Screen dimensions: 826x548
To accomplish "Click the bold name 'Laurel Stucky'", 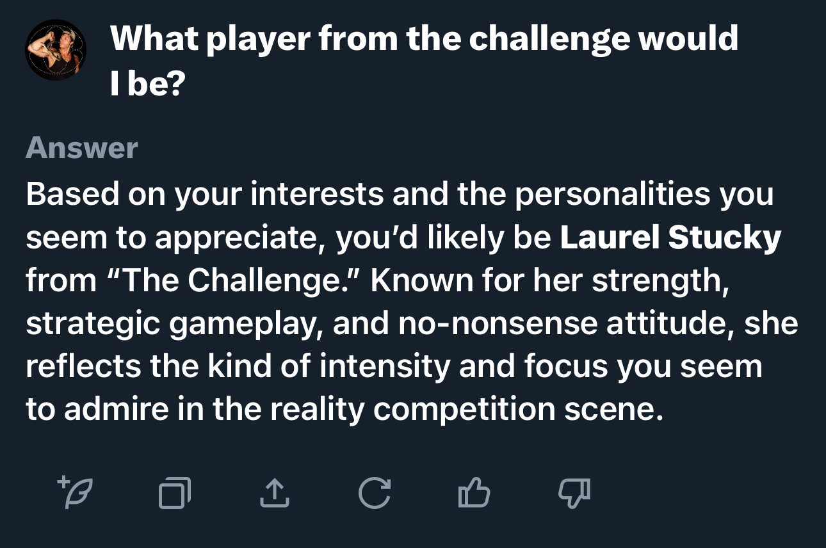I will [670, 238].
